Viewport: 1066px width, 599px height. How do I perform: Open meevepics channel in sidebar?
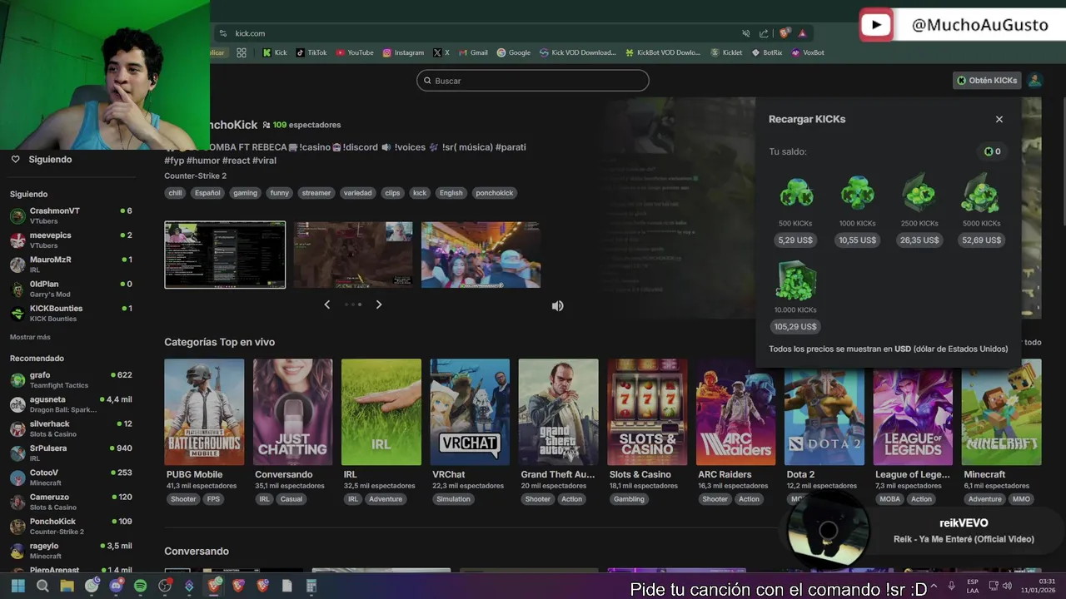click(71, 240)
